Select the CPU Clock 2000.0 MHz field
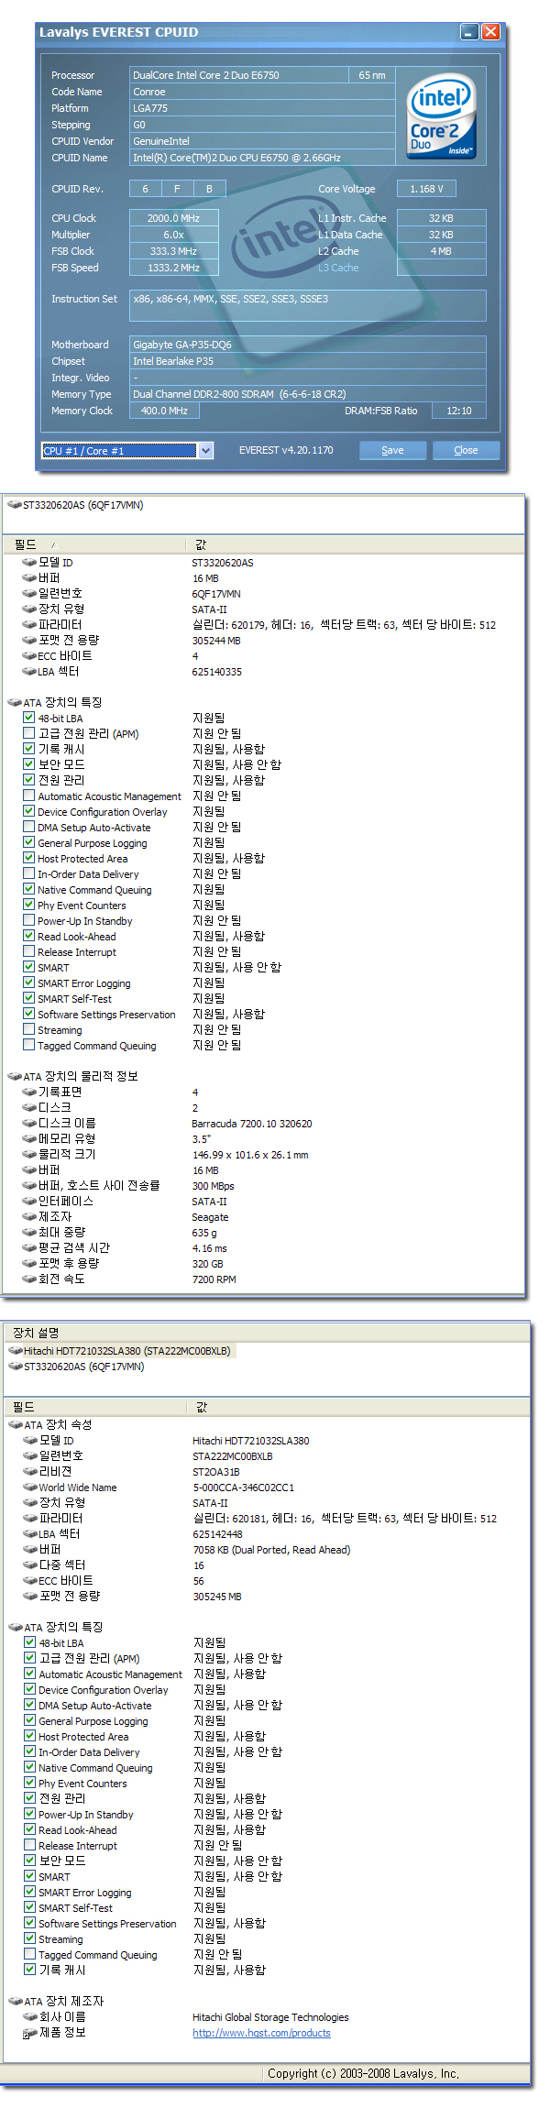The width and height of the screenshot is (550, 2108). coord(174,218)
